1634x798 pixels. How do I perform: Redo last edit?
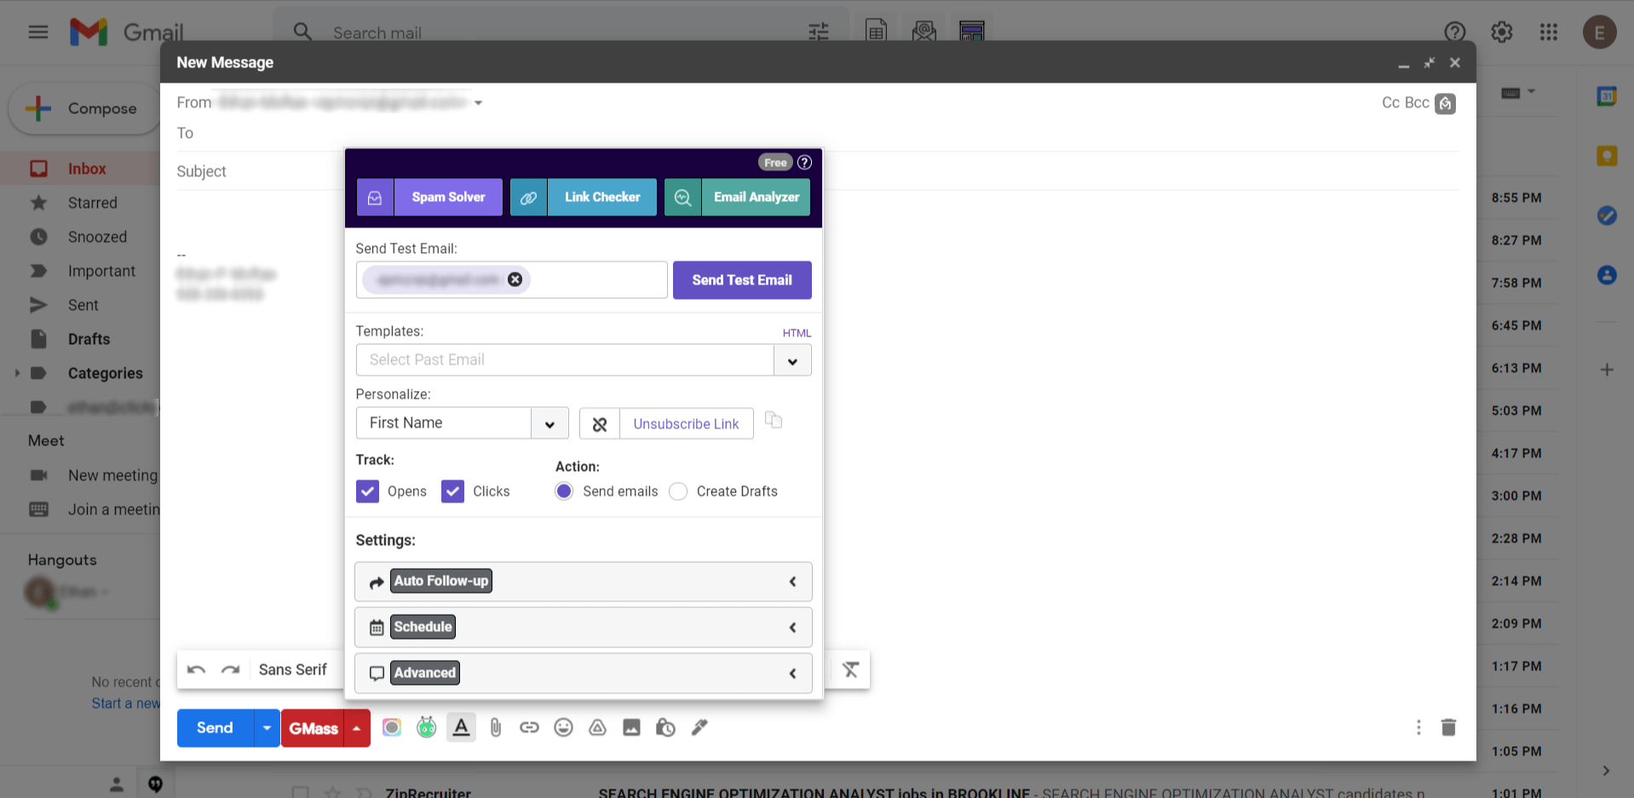click(x=230, y=669)
